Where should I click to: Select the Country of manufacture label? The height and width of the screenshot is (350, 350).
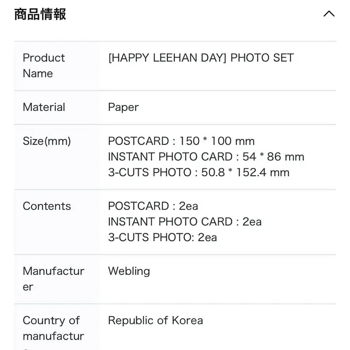tap(51, 328)
